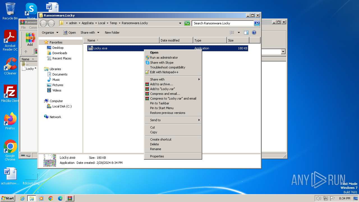Viewport: 359px width, 202px height.
Task: Click the WinRAR Add toolbar icon
Action: tap(30, 40)
